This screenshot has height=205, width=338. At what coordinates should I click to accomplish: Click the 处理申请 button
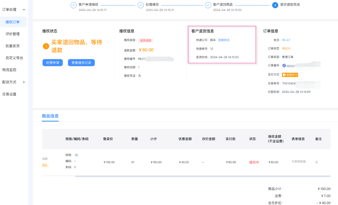click(x=53, y=63)
